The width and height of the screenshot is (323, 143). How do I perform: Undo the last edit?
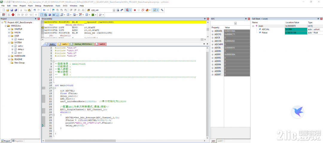click(x=35, y=10)
